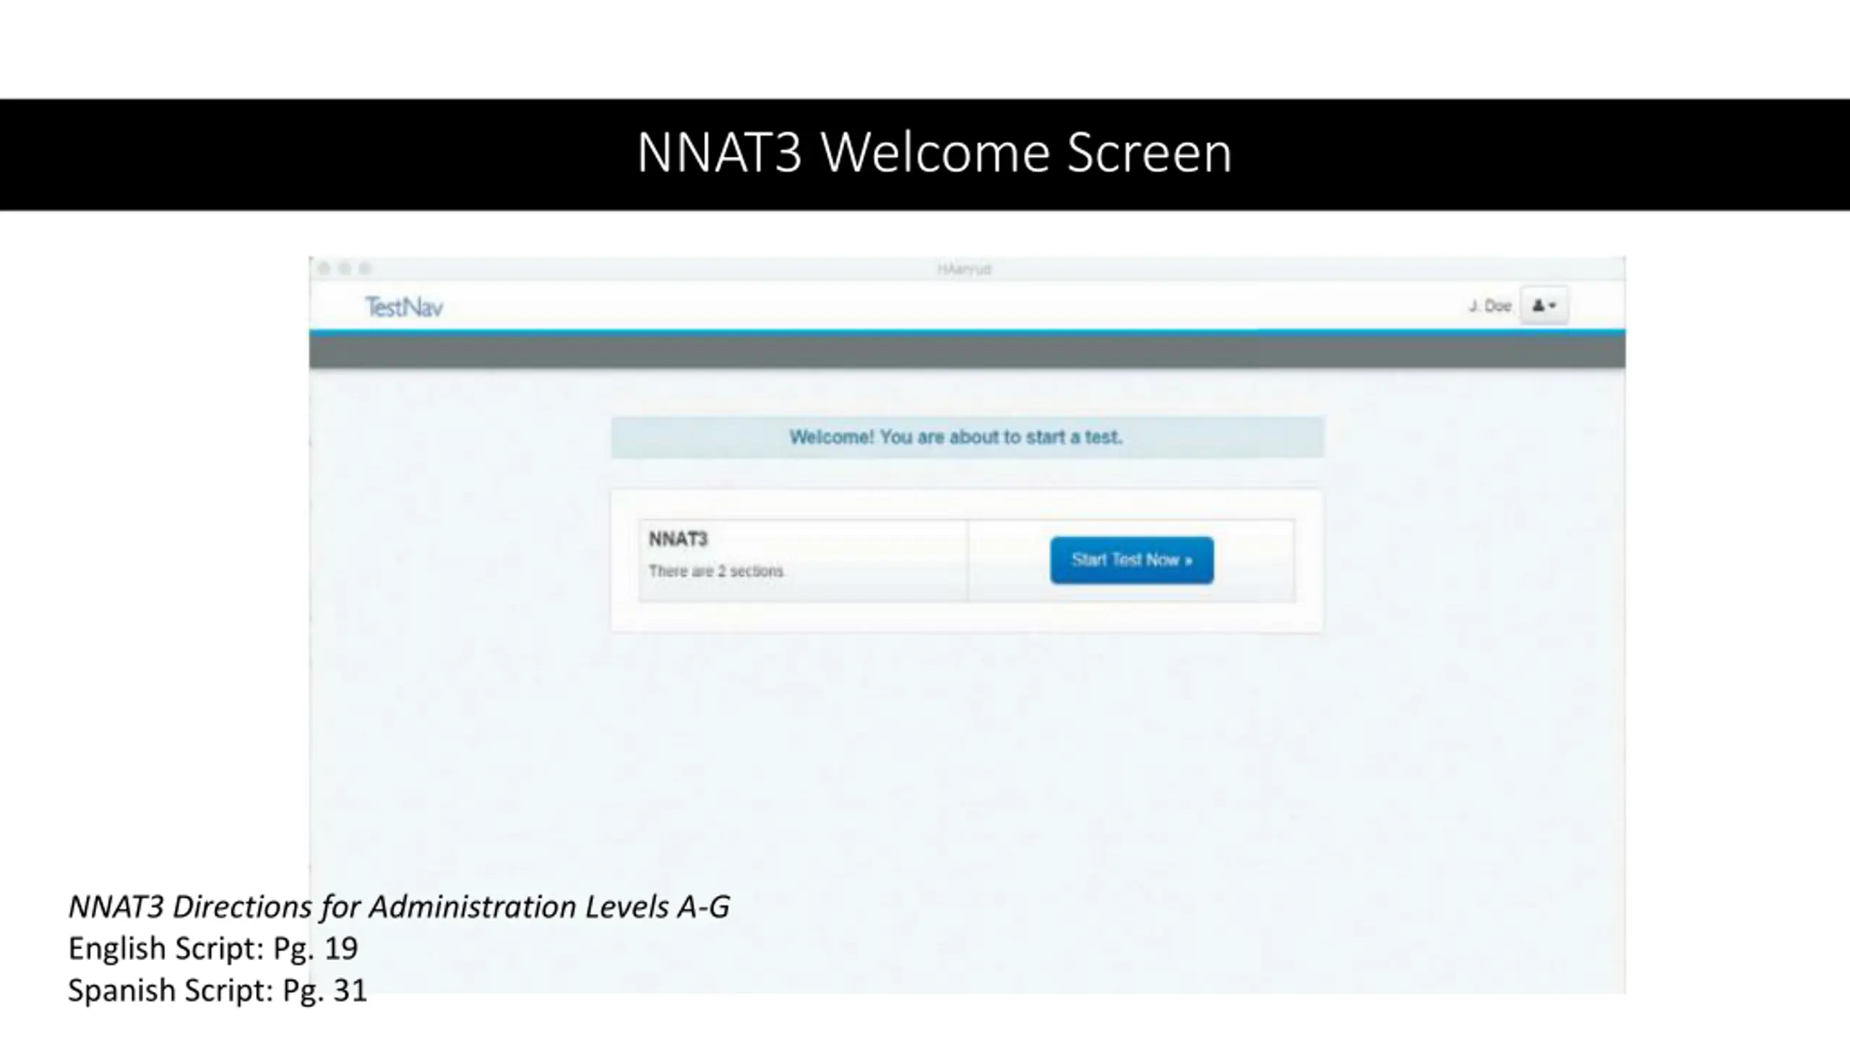Click the green maximize window button
Viewport: 1850px width, 1041px height.
[365, 269]
